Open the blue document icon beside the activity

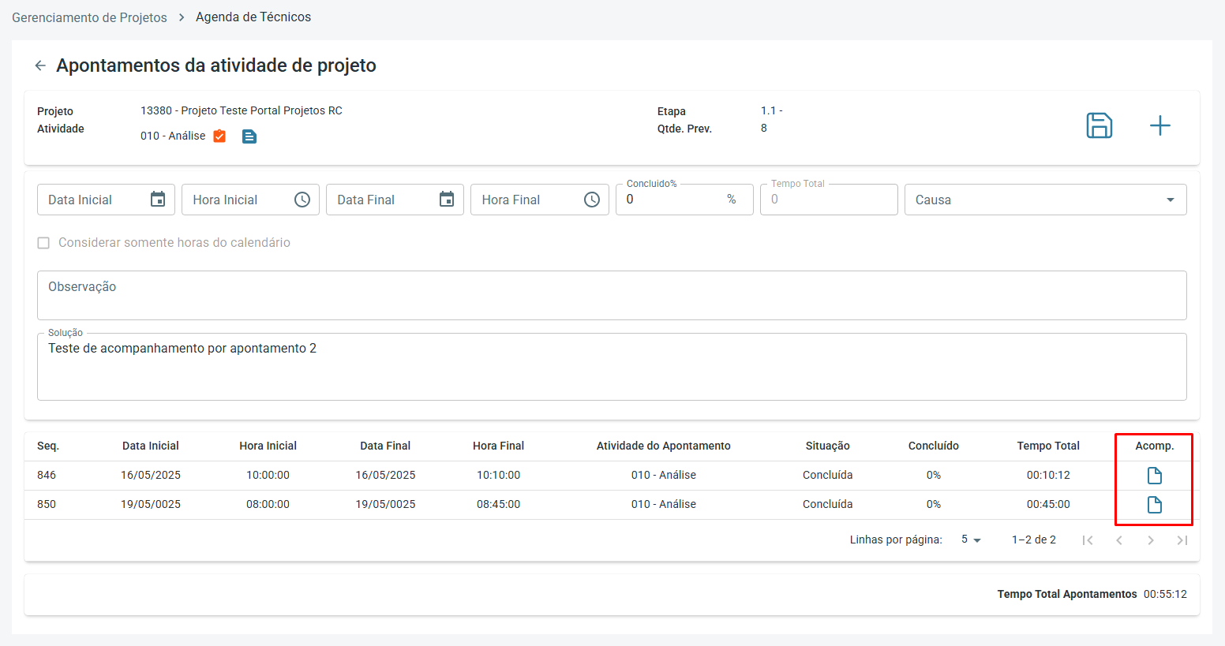click(249, 136)
